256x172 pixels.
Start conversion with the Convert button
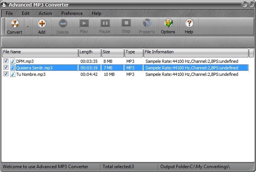[x=15, y=26]
